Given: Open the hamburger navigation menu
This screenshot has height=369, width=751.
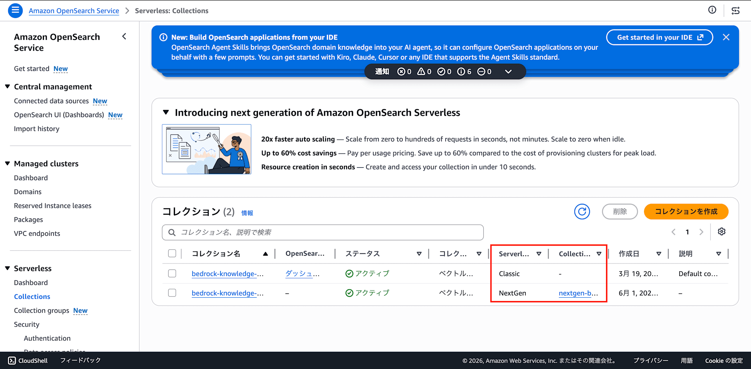Looking at the screenshot, I should [x=15, y=11].
